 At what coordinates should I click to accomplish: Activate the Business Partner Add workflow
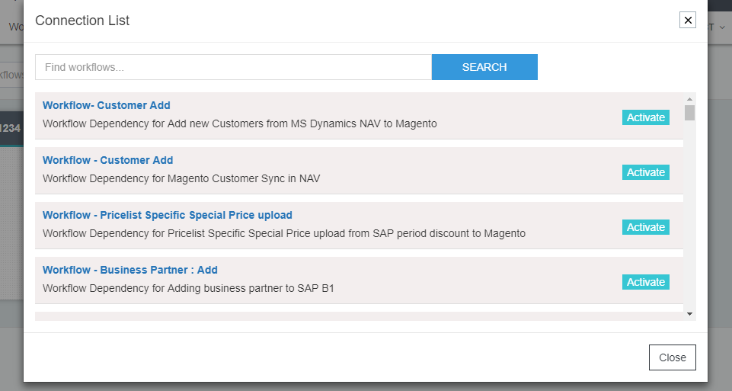click(x=645, y=282)
